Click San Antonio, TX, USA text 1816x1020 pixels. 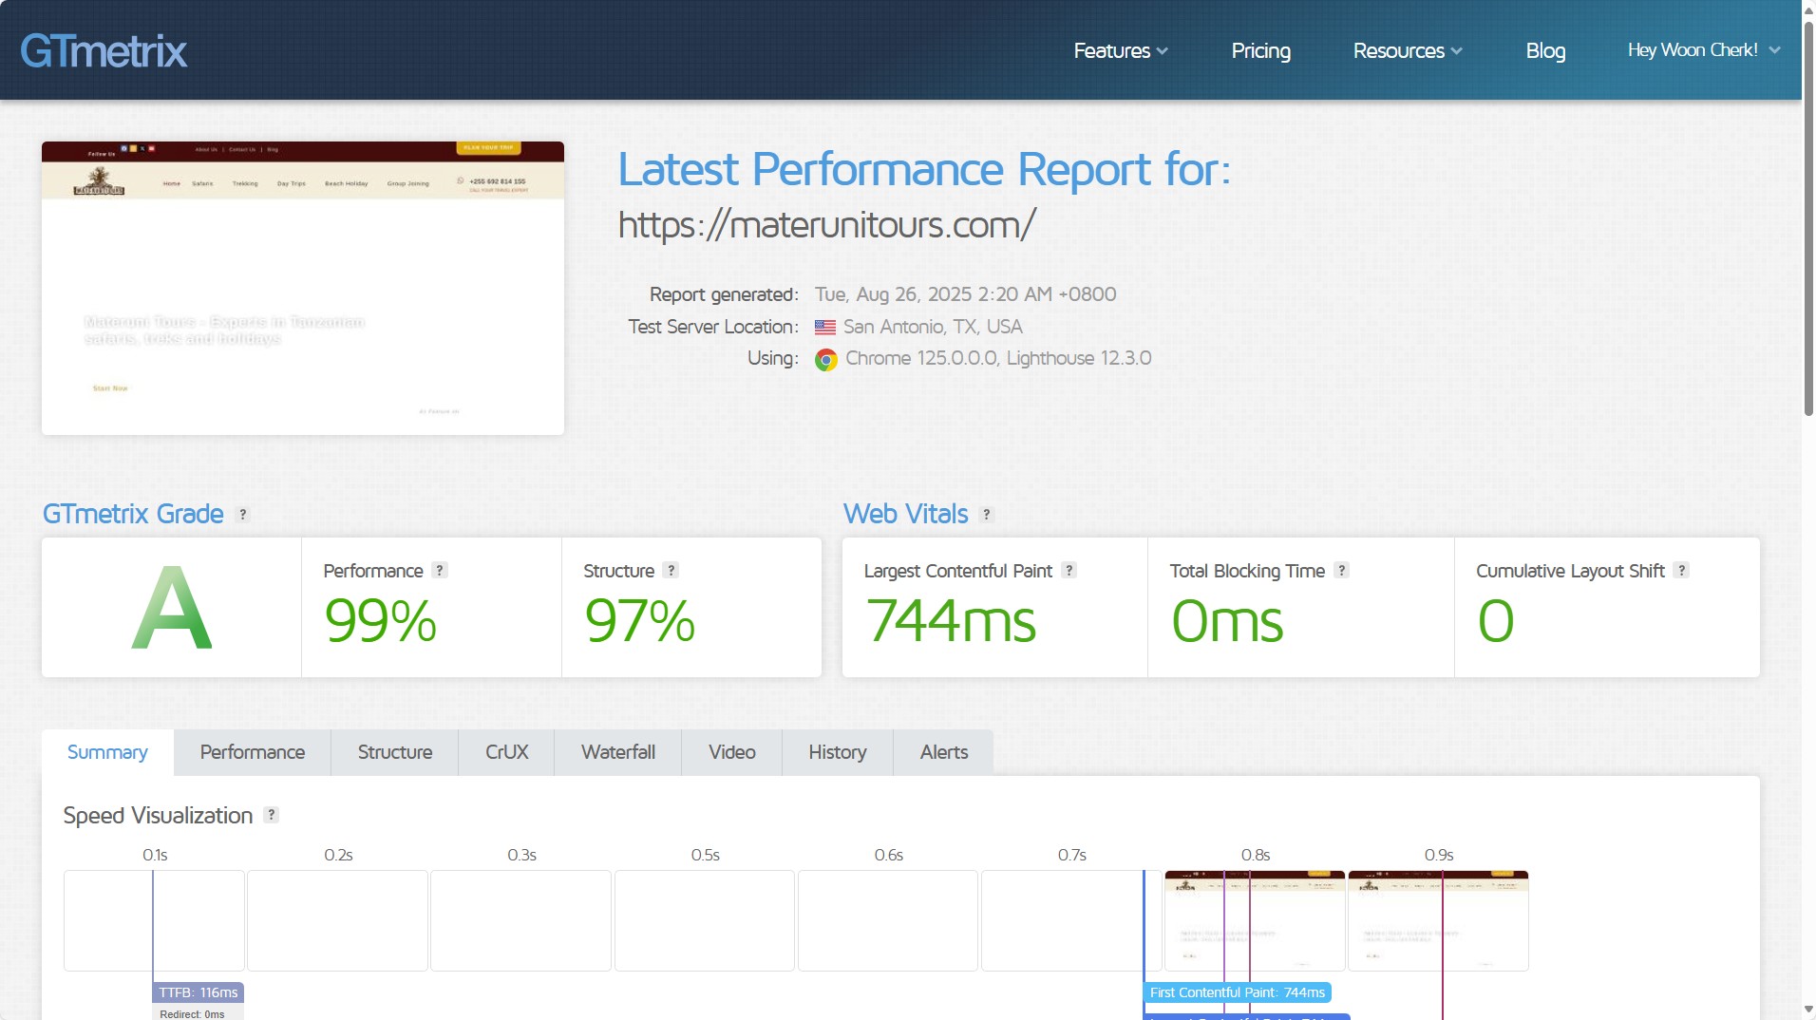[x=933, y=327]
